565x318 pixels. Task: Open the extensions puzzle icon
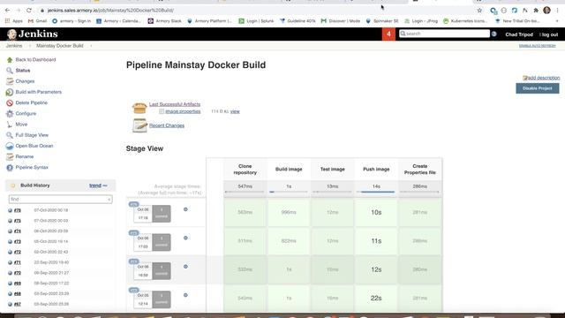pyautogui.click(x=536, y=11)
